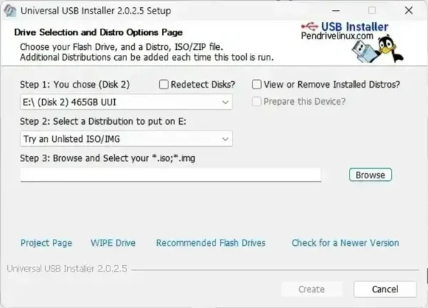The height and width of the screenshot is (308, 428).
Task: Expand the Try an Unlisted ISO/IMG dropdown
Action: pyautogui.click(x=126, y=139)
